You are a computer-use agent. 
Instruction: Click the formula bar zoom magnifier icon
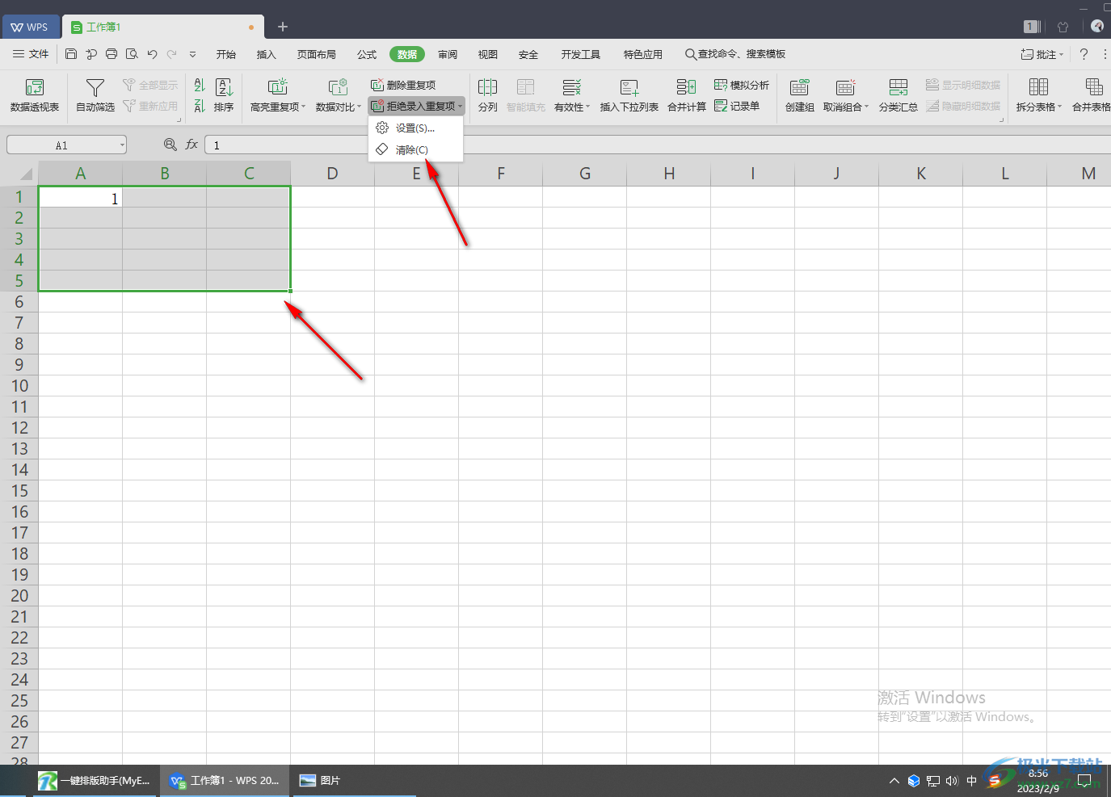tap(170, 145)
